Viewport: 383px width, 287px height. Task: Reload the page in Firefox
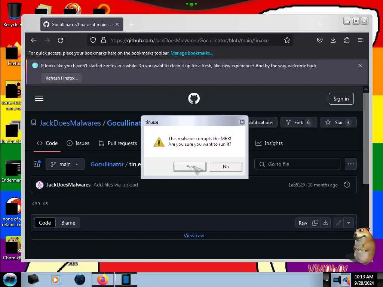[x=61, y=40]
